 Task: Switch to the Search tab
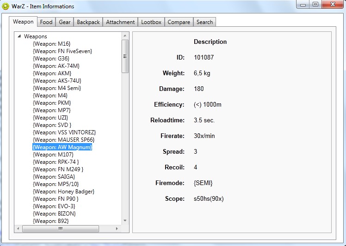[x=204, y=22]
